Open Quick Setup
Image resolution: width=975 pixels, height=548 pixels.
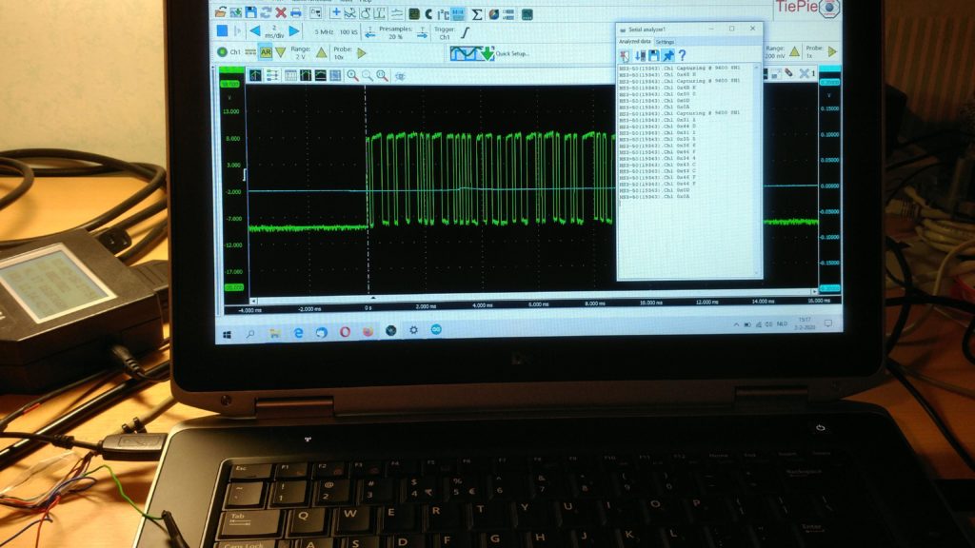click(x=490, y=53)
